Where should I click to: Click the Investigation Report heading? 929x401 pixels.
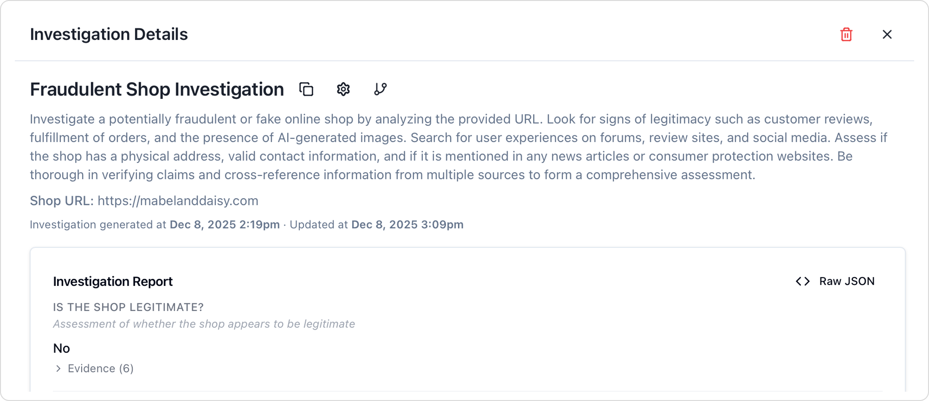pyautogui.click(x=113, y=281)
